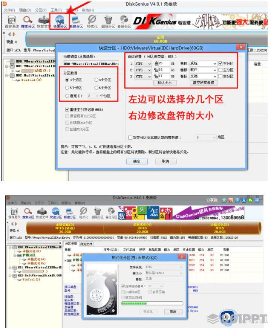Click 取消 button in the 格式化分区 dialog
This screenshot has height=328, width=271.
[173, 311]
